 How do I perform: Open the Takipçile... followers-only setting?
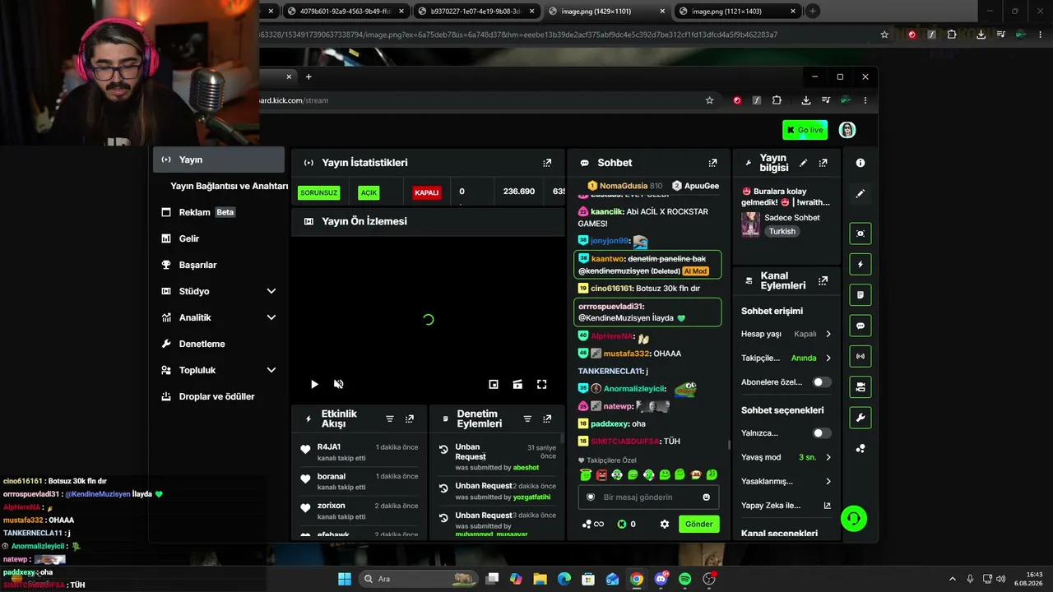pyautogui.click(x=786, y=358)
